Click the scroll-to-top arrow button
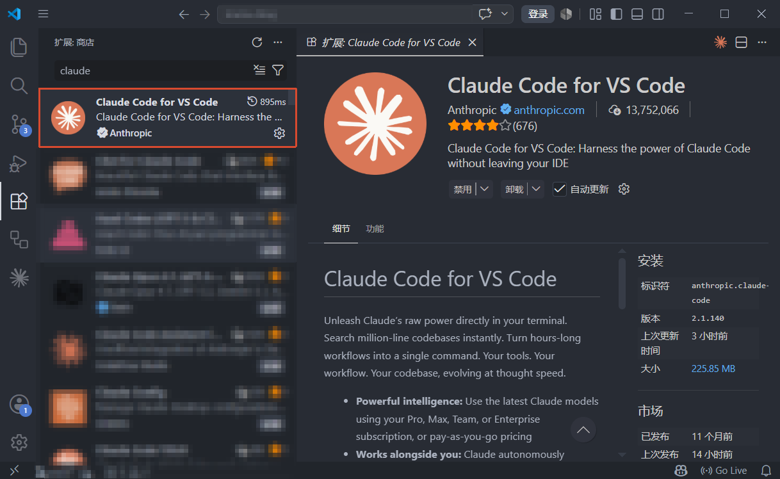 point(583,430)
